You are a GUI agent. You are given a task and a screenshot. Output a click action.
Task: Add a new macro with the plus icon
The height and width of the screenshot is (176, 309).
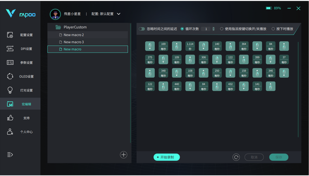124,155
